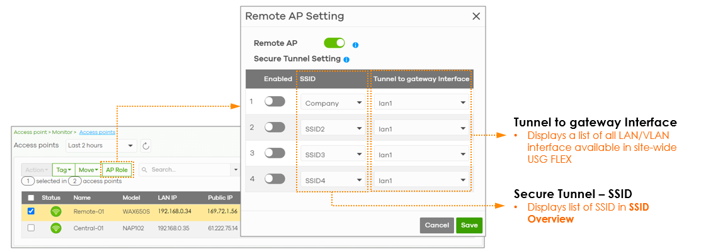Screen dimensions: 701x249
Task: Open the Access points breadcrumb link
Action: click(x=97, y=132)
